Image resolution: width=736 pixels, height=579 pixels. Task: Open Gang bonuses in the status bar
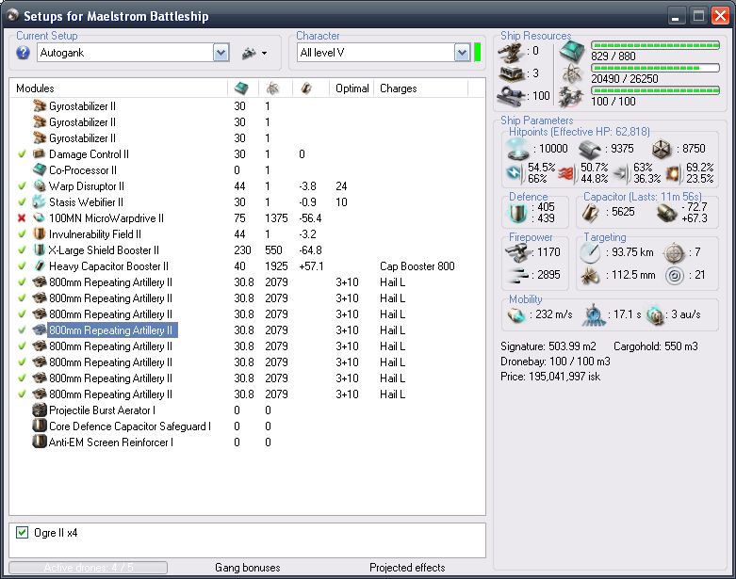tap(247, 568)
